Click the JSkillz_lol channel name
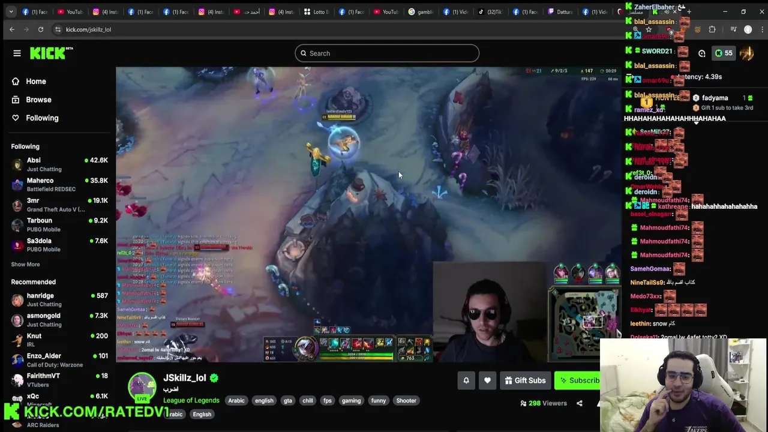Screen dimensions: 768x432 (185, 378)
